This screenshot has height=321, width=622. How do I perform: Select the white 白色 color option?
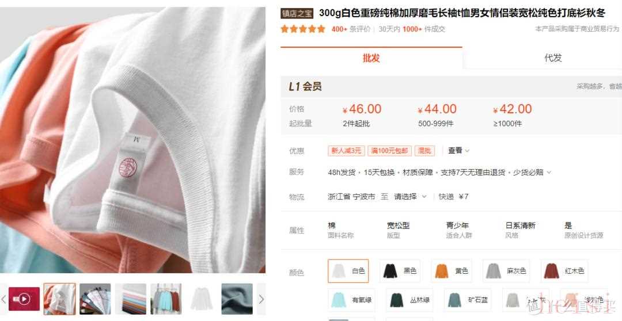[348, 271]
